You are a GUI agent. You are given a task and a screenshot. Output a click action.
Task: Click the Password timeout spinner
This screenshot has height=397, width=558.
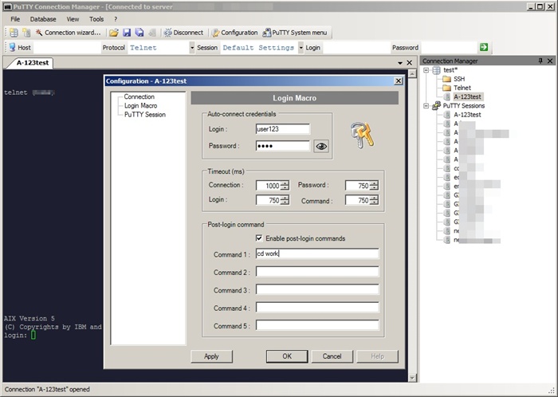(362, 185)
